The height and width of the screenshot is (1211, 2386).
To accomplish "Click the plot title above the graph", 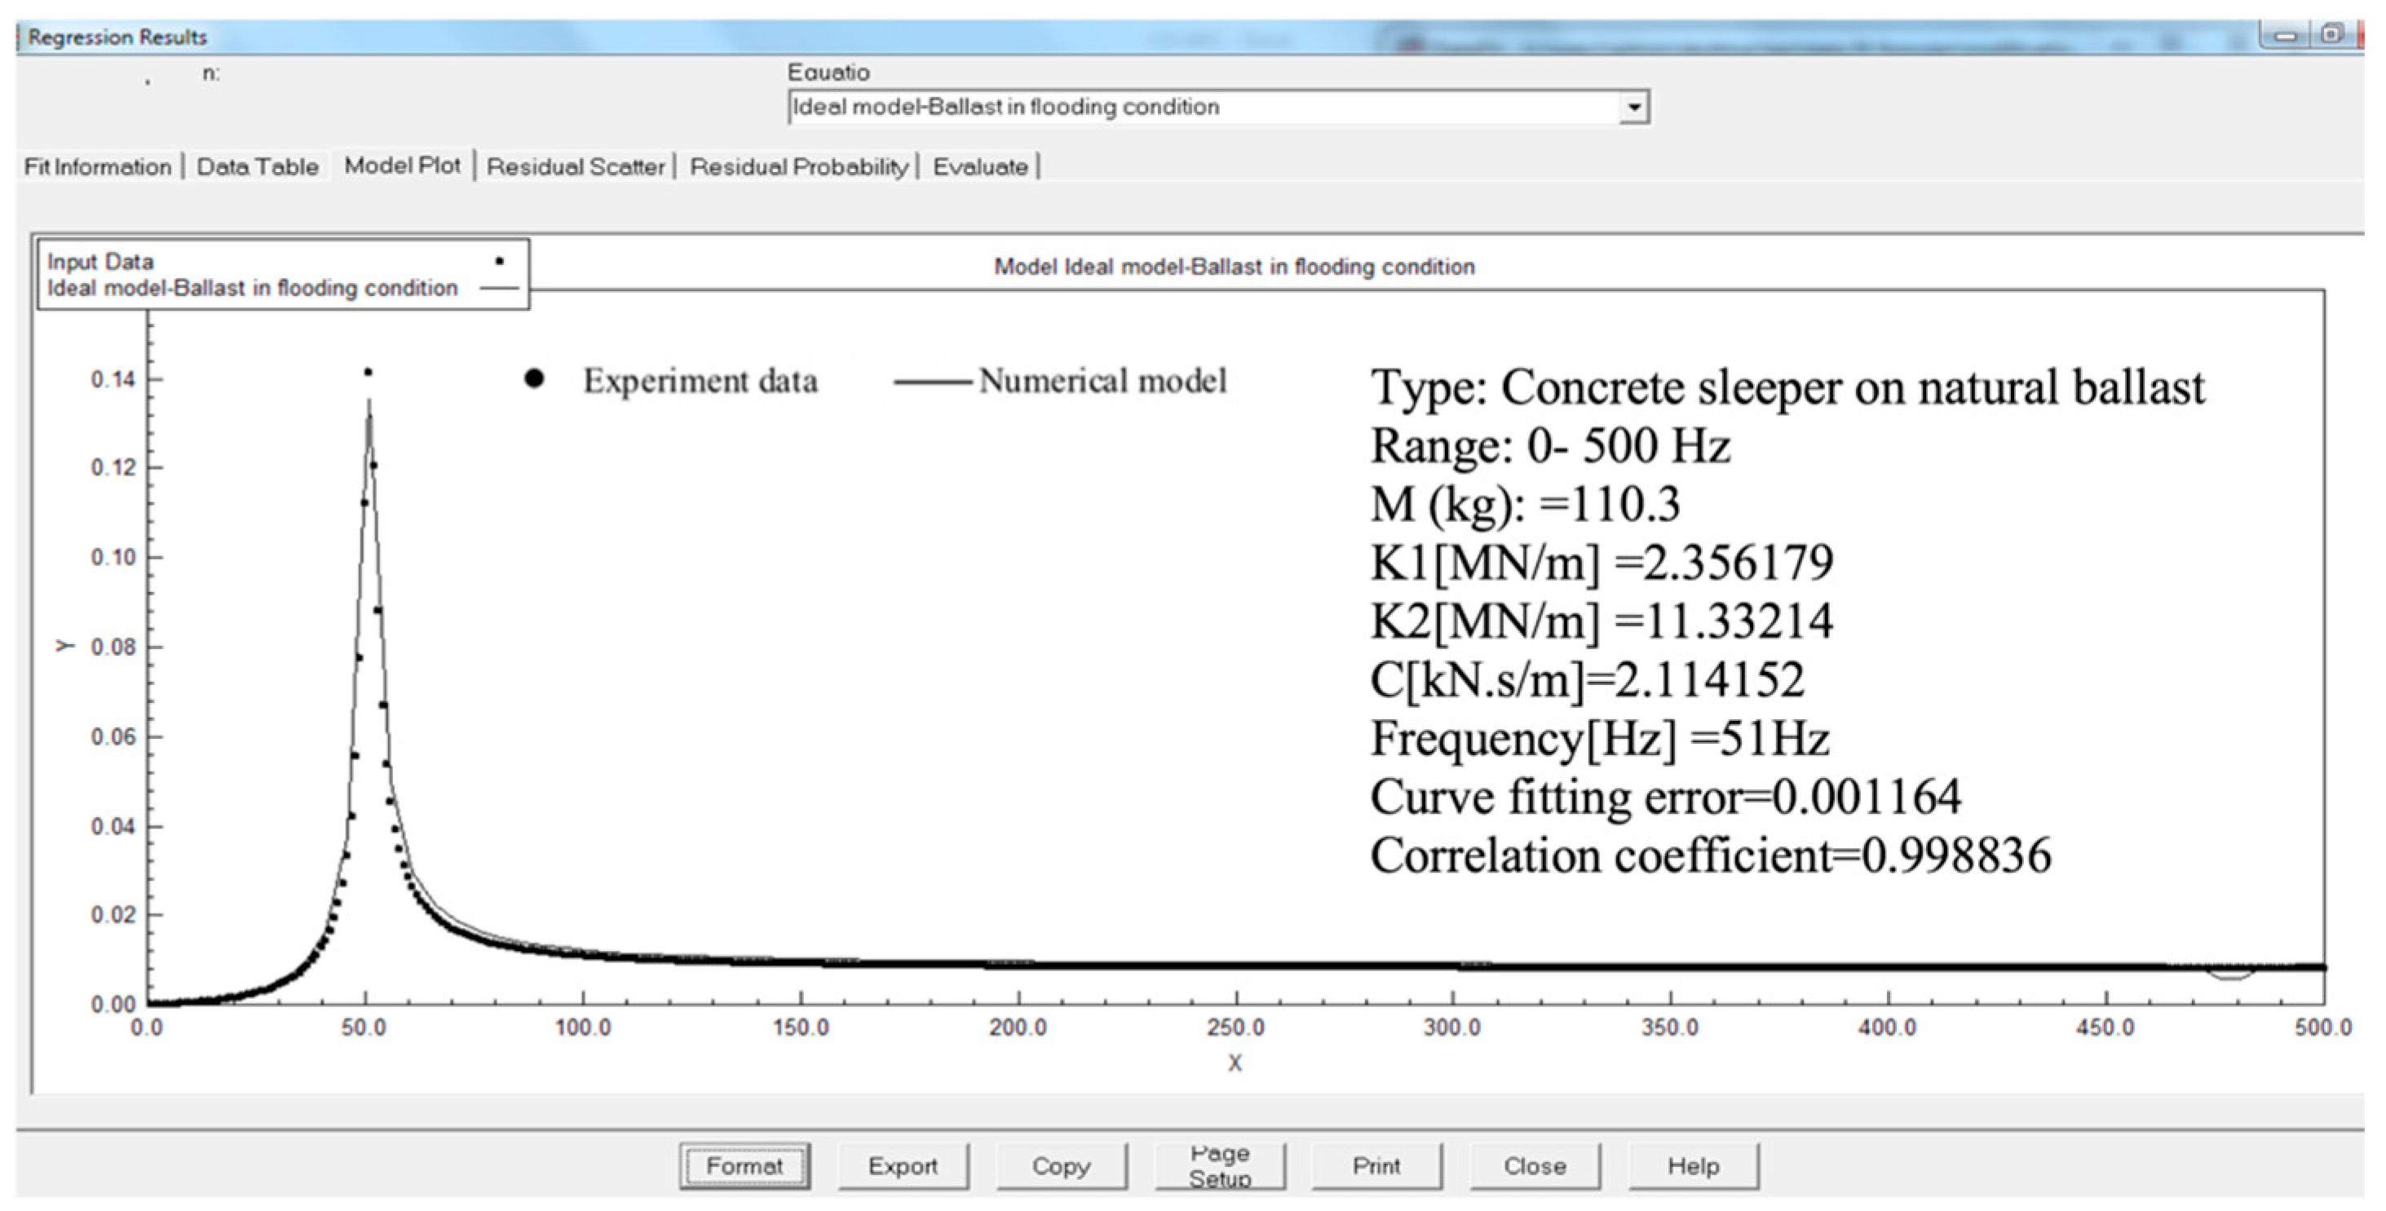I will (x=1234, y=267).
